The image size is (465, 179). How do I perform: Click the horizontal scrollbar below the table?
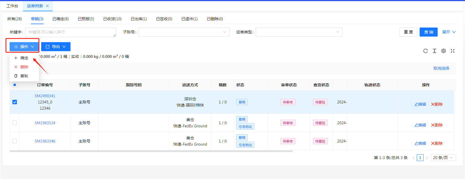(151, 151)
